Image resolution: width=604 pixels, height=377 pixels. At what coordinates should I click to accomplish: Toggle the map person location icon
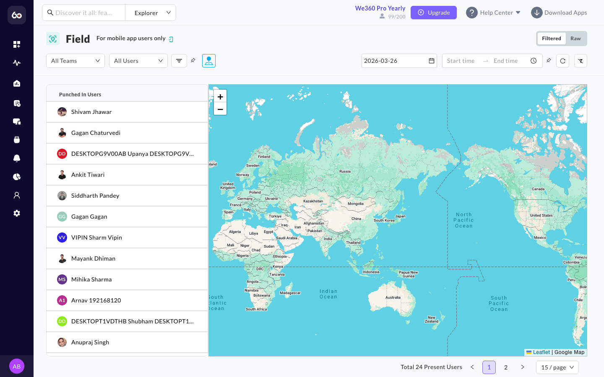pyautogui.click(x=209, y=61)
